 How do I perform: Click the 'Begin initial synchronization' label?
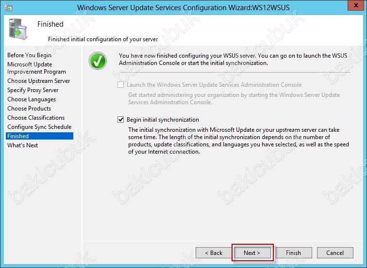(x=163, y=120)
